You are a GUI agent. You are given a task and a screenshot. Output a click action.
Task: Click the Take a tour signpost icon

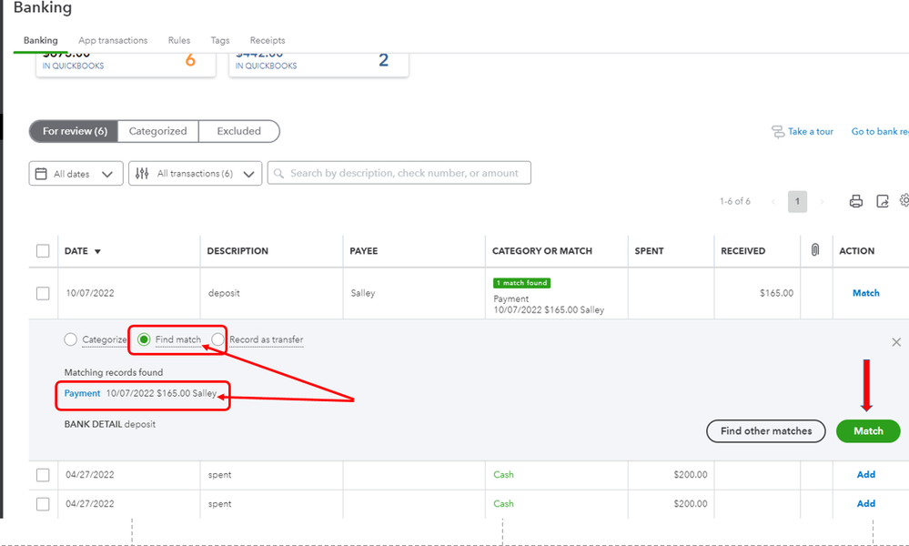tap(778, 132)
